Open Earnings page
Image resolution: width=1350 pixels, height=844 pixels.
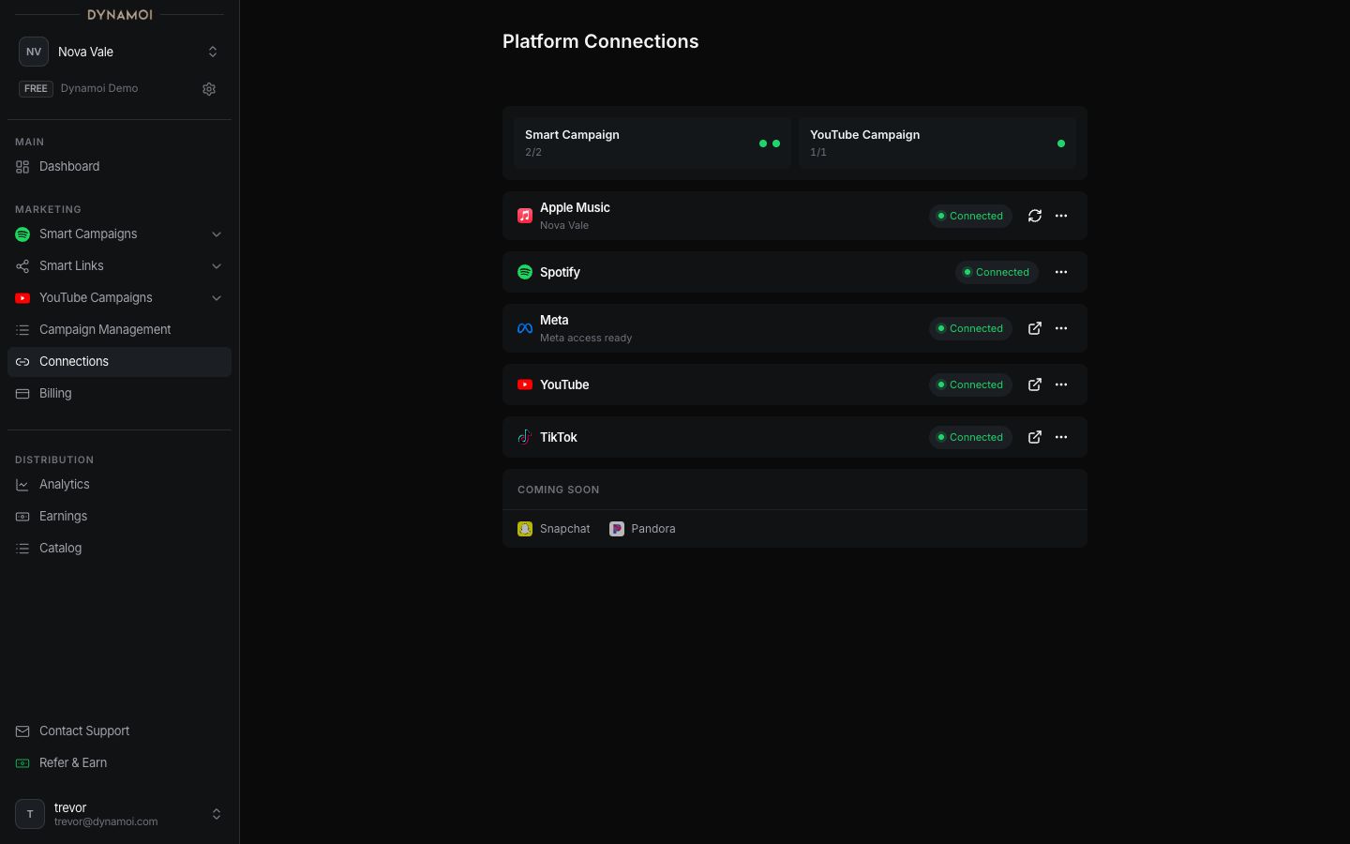[119, 517]
